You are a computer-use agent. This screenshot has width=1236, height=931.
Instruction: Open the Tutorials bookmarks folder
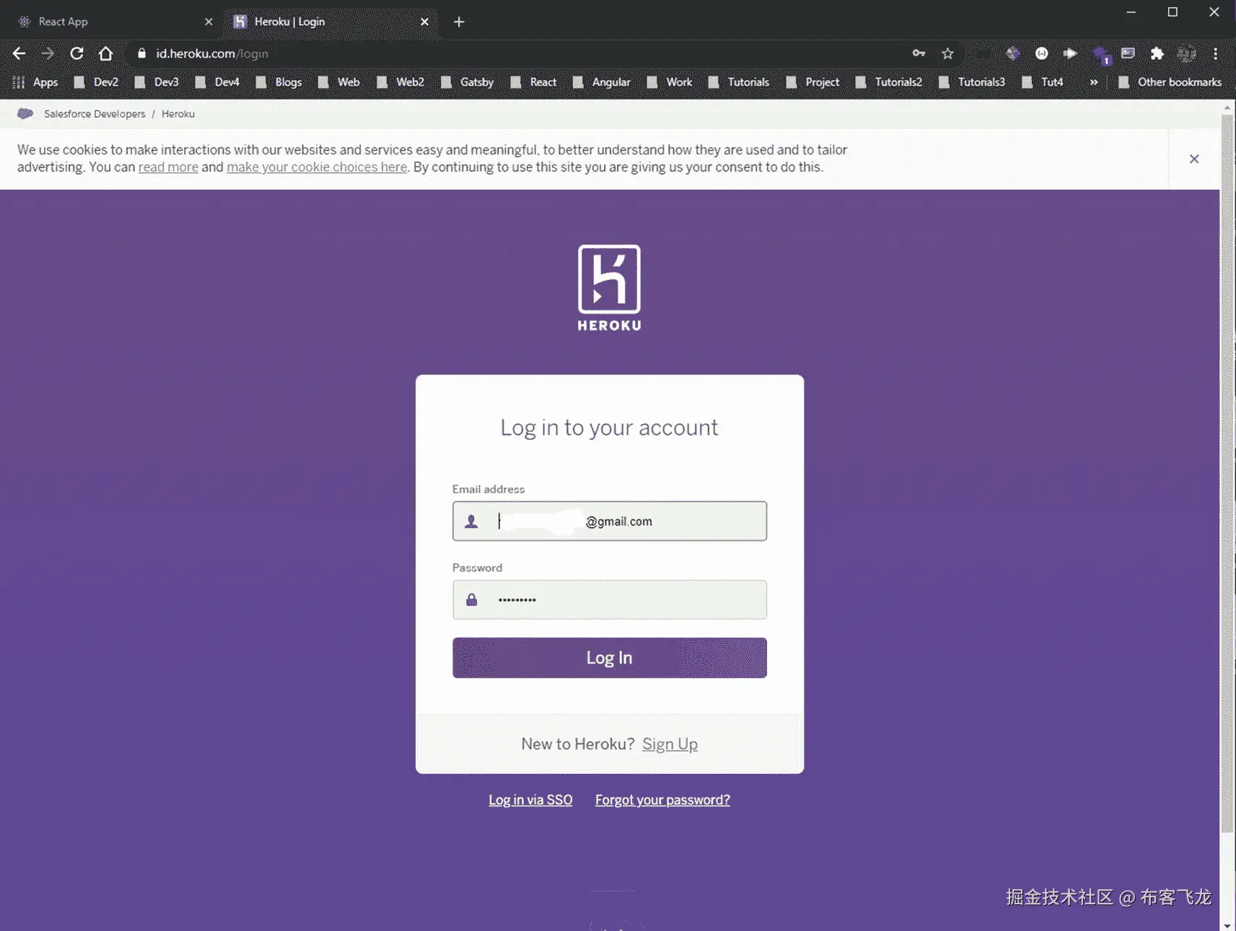coord(739,82)
